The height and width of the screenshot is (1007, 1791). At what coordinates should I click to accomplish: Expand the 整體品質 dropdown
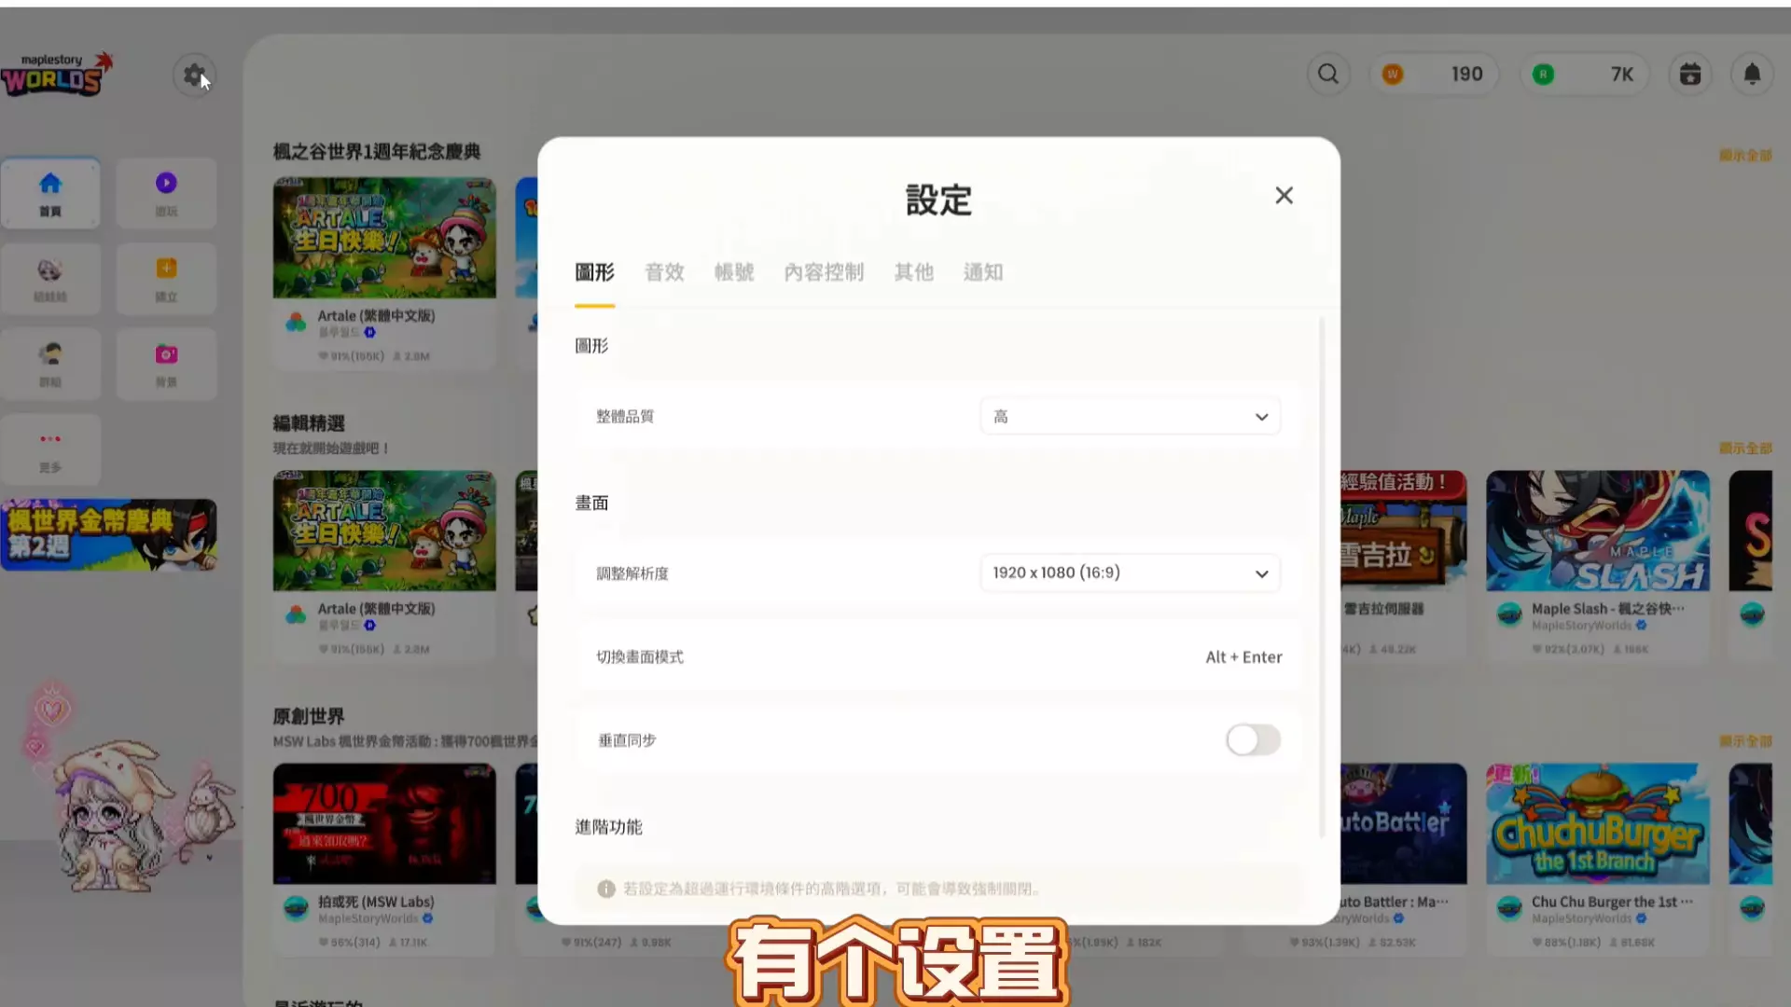pyautogui.click(x=1130, y=416)
